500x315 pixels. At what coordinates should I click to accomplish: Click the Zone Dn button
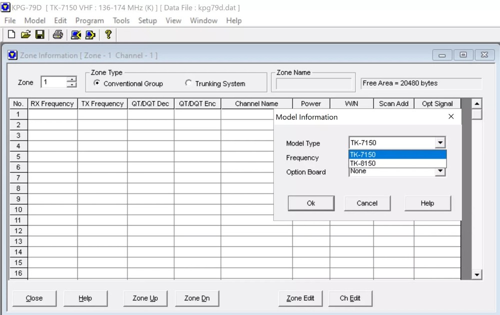(196, 298)
